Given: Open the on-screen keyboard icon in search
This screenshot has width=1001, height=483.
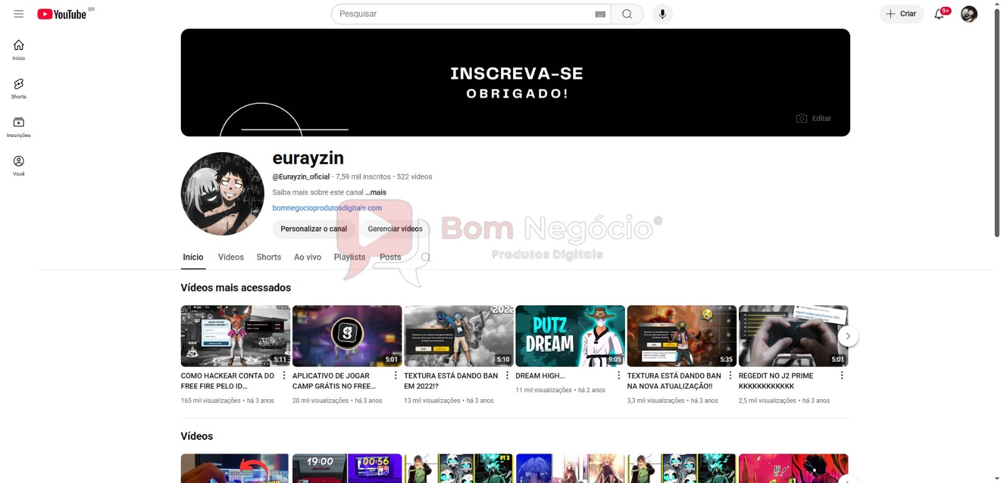Looking at the screenshot, I should click(x=600, y=14).
